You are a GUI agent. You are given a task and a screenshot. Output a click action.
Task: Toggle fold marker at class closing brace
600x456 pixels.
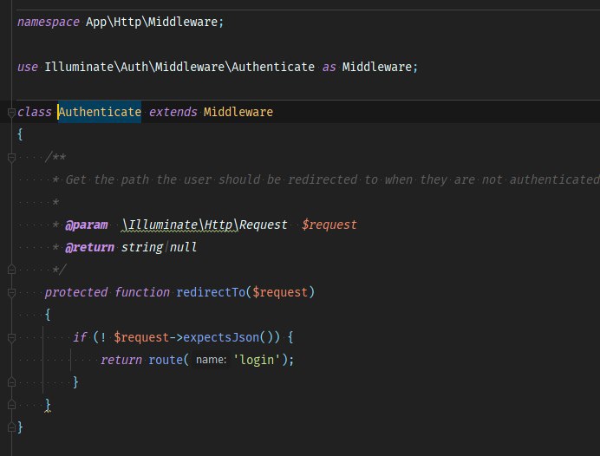(11, 427)
